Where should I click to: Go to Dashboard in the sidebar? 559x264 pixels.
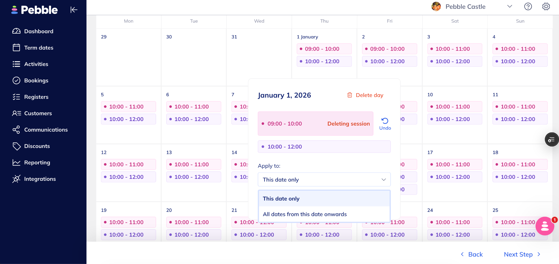click(38, 31)
